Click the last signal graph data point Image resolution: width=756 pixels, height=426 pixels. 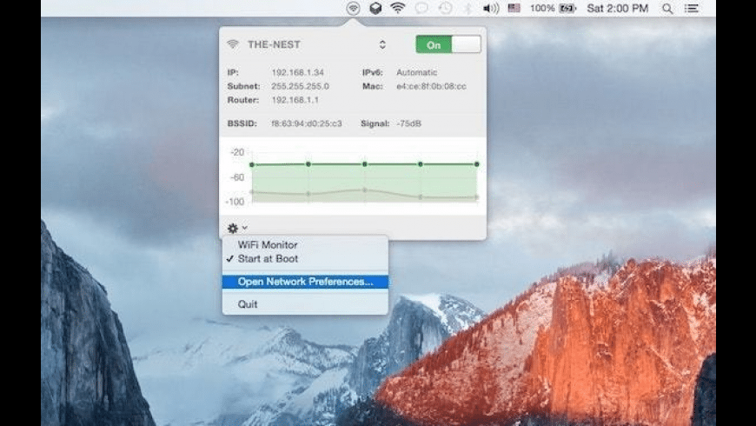(x=477, y=164)
